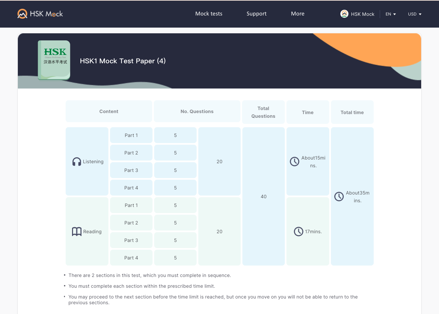Click the clock icon beside 17mins.
The width and height of the screenshot is (439, 314).
(x=299, y=232)
